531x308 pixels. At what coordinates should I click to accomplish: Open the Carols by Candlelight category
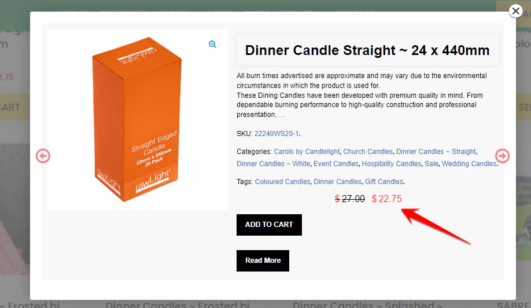click(307, 152)
